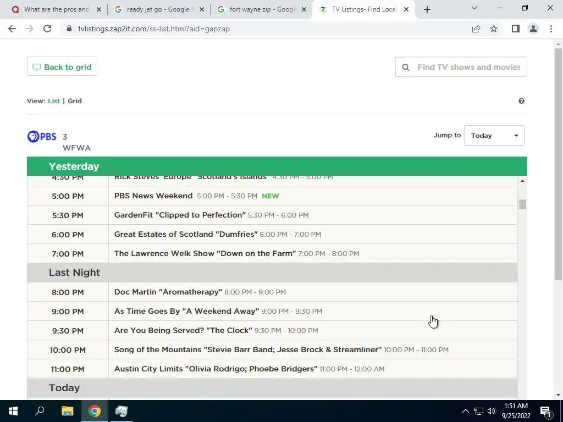
Task: Open the volume control in tray
Action: point(492,411)
